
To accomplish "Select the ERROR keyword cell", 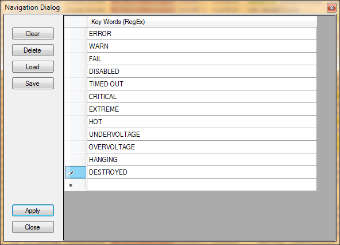I will coord(202,34).
